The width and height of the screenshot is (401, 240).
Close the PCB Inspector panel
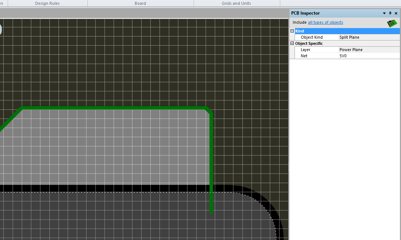[396, 13]
